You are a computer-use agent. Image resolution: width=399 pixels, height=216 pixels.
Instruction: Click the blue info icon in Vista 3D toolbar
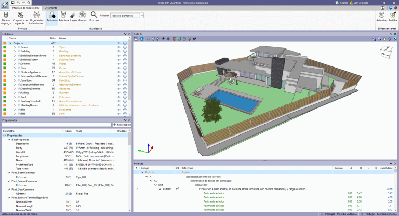click(142, 39)
